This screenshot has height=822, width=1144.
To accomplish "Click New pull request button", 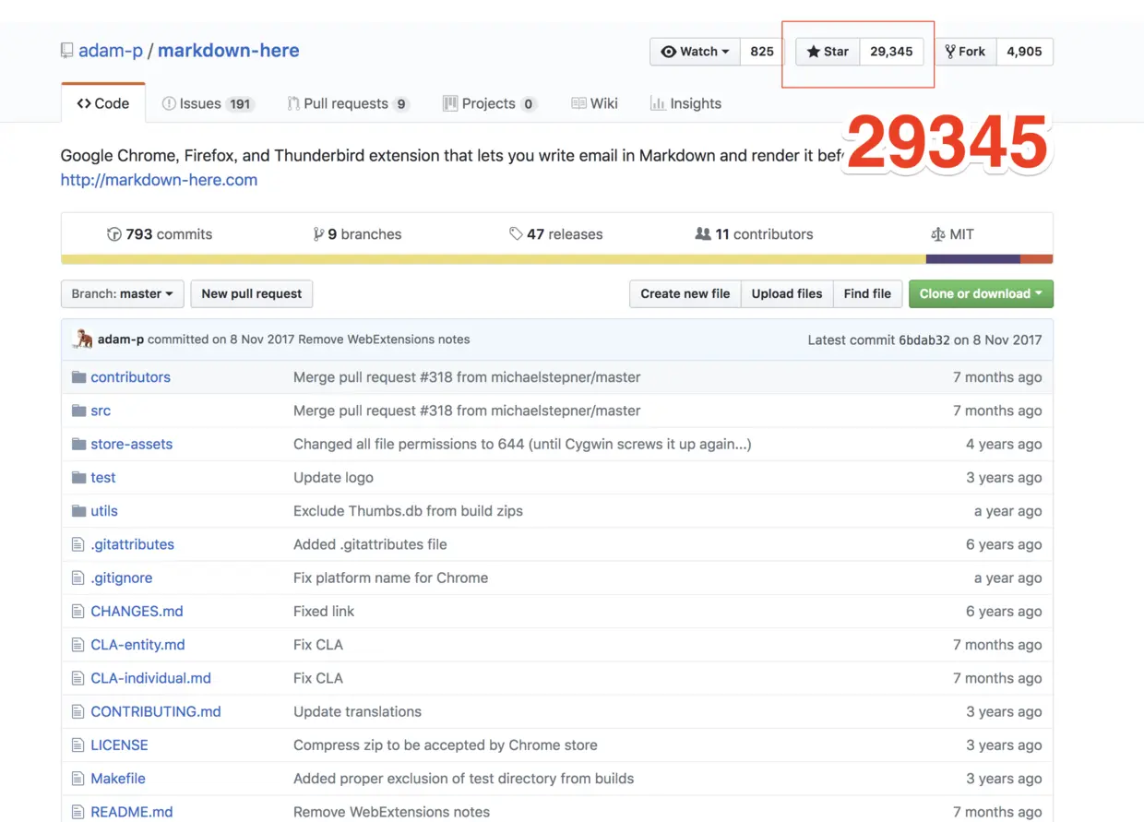I will pos(252,293).
